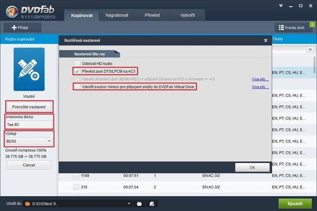This screenshot has width=317, height=211.
Task: Click the 38.775 GB size text
Action: [x=26, y=157]
